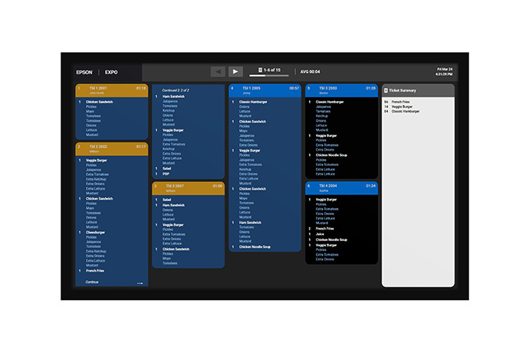Viewport: 529px width, 352px height.
Task: Click the next page arrow button
Action: (236, 71)
